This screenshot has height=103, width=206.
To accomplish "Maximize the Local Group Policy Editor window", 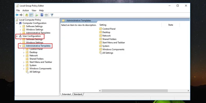I will coord(178,6).
